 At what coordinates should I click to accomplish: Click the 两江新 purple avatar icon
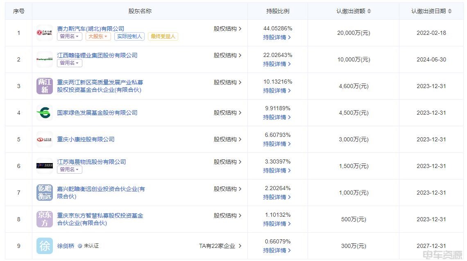point(44,86)
